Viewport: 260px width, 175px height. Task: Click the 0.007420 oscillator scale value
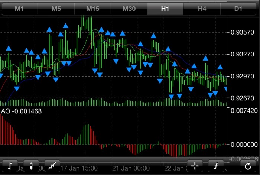(244, 111)
